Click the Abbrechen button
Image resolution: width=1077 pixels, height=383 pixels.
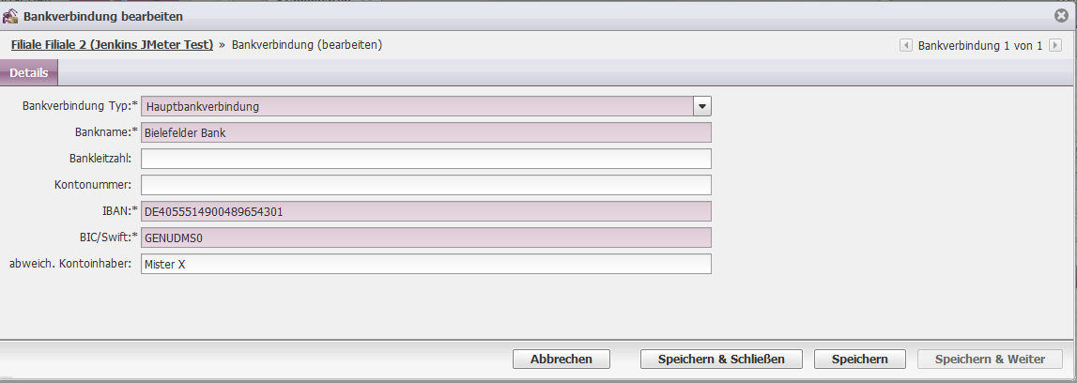click(562, 359)
